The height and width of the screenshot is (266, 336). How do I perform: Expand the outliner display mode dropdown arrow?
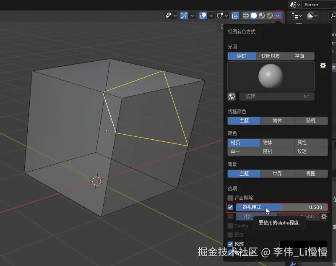tap(316, 16)
